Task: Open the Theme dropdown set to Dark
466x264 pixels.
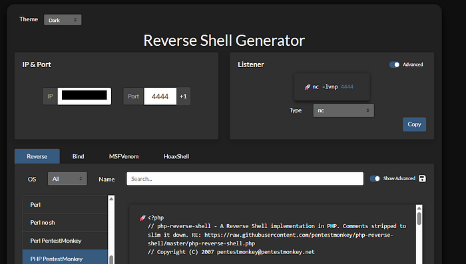Action: pos(63,20)
